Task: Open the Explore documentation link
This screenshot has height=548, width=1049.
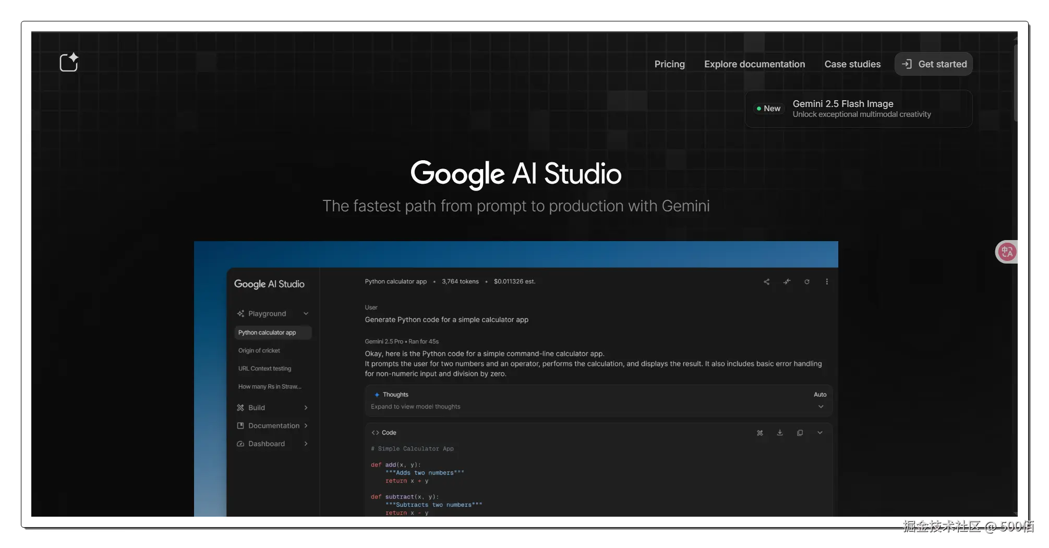Action: pos(754,64)
